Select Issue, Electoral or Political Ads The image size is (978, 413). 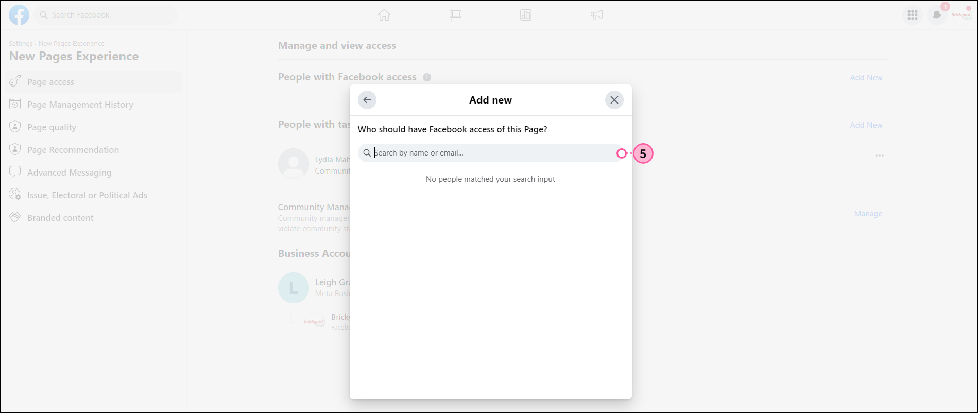[94, 195]
